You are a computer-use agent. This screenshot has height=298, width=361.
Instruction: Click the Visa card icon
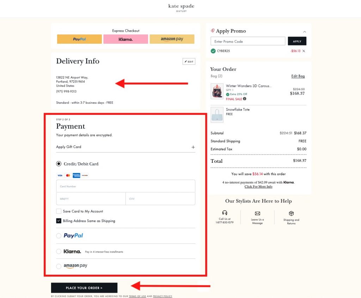pos(60,175)
